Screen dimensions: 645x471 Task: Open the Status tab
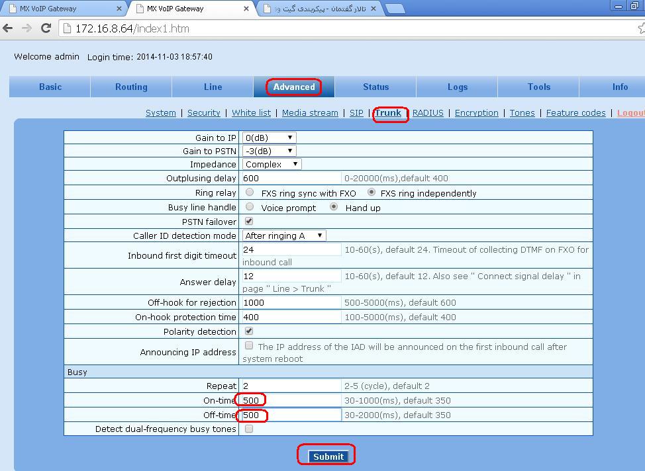[375, 87]
